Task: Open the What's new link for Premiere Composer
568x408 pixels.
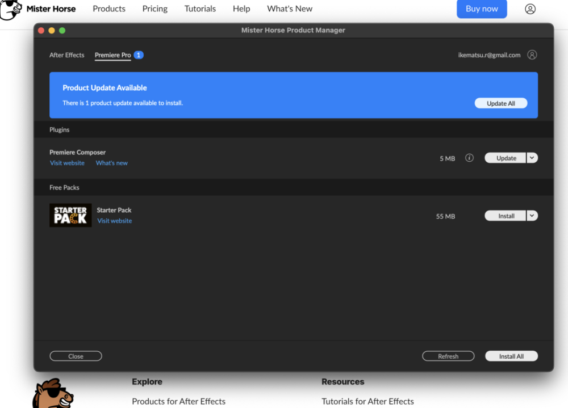Action: pos(111,163)
